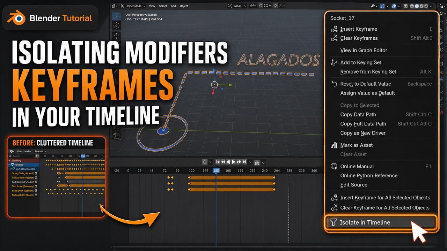Select the Move tool in viewport toolbar
The width and height of the screenshot is (447, 251).
(x=116, y=36)
